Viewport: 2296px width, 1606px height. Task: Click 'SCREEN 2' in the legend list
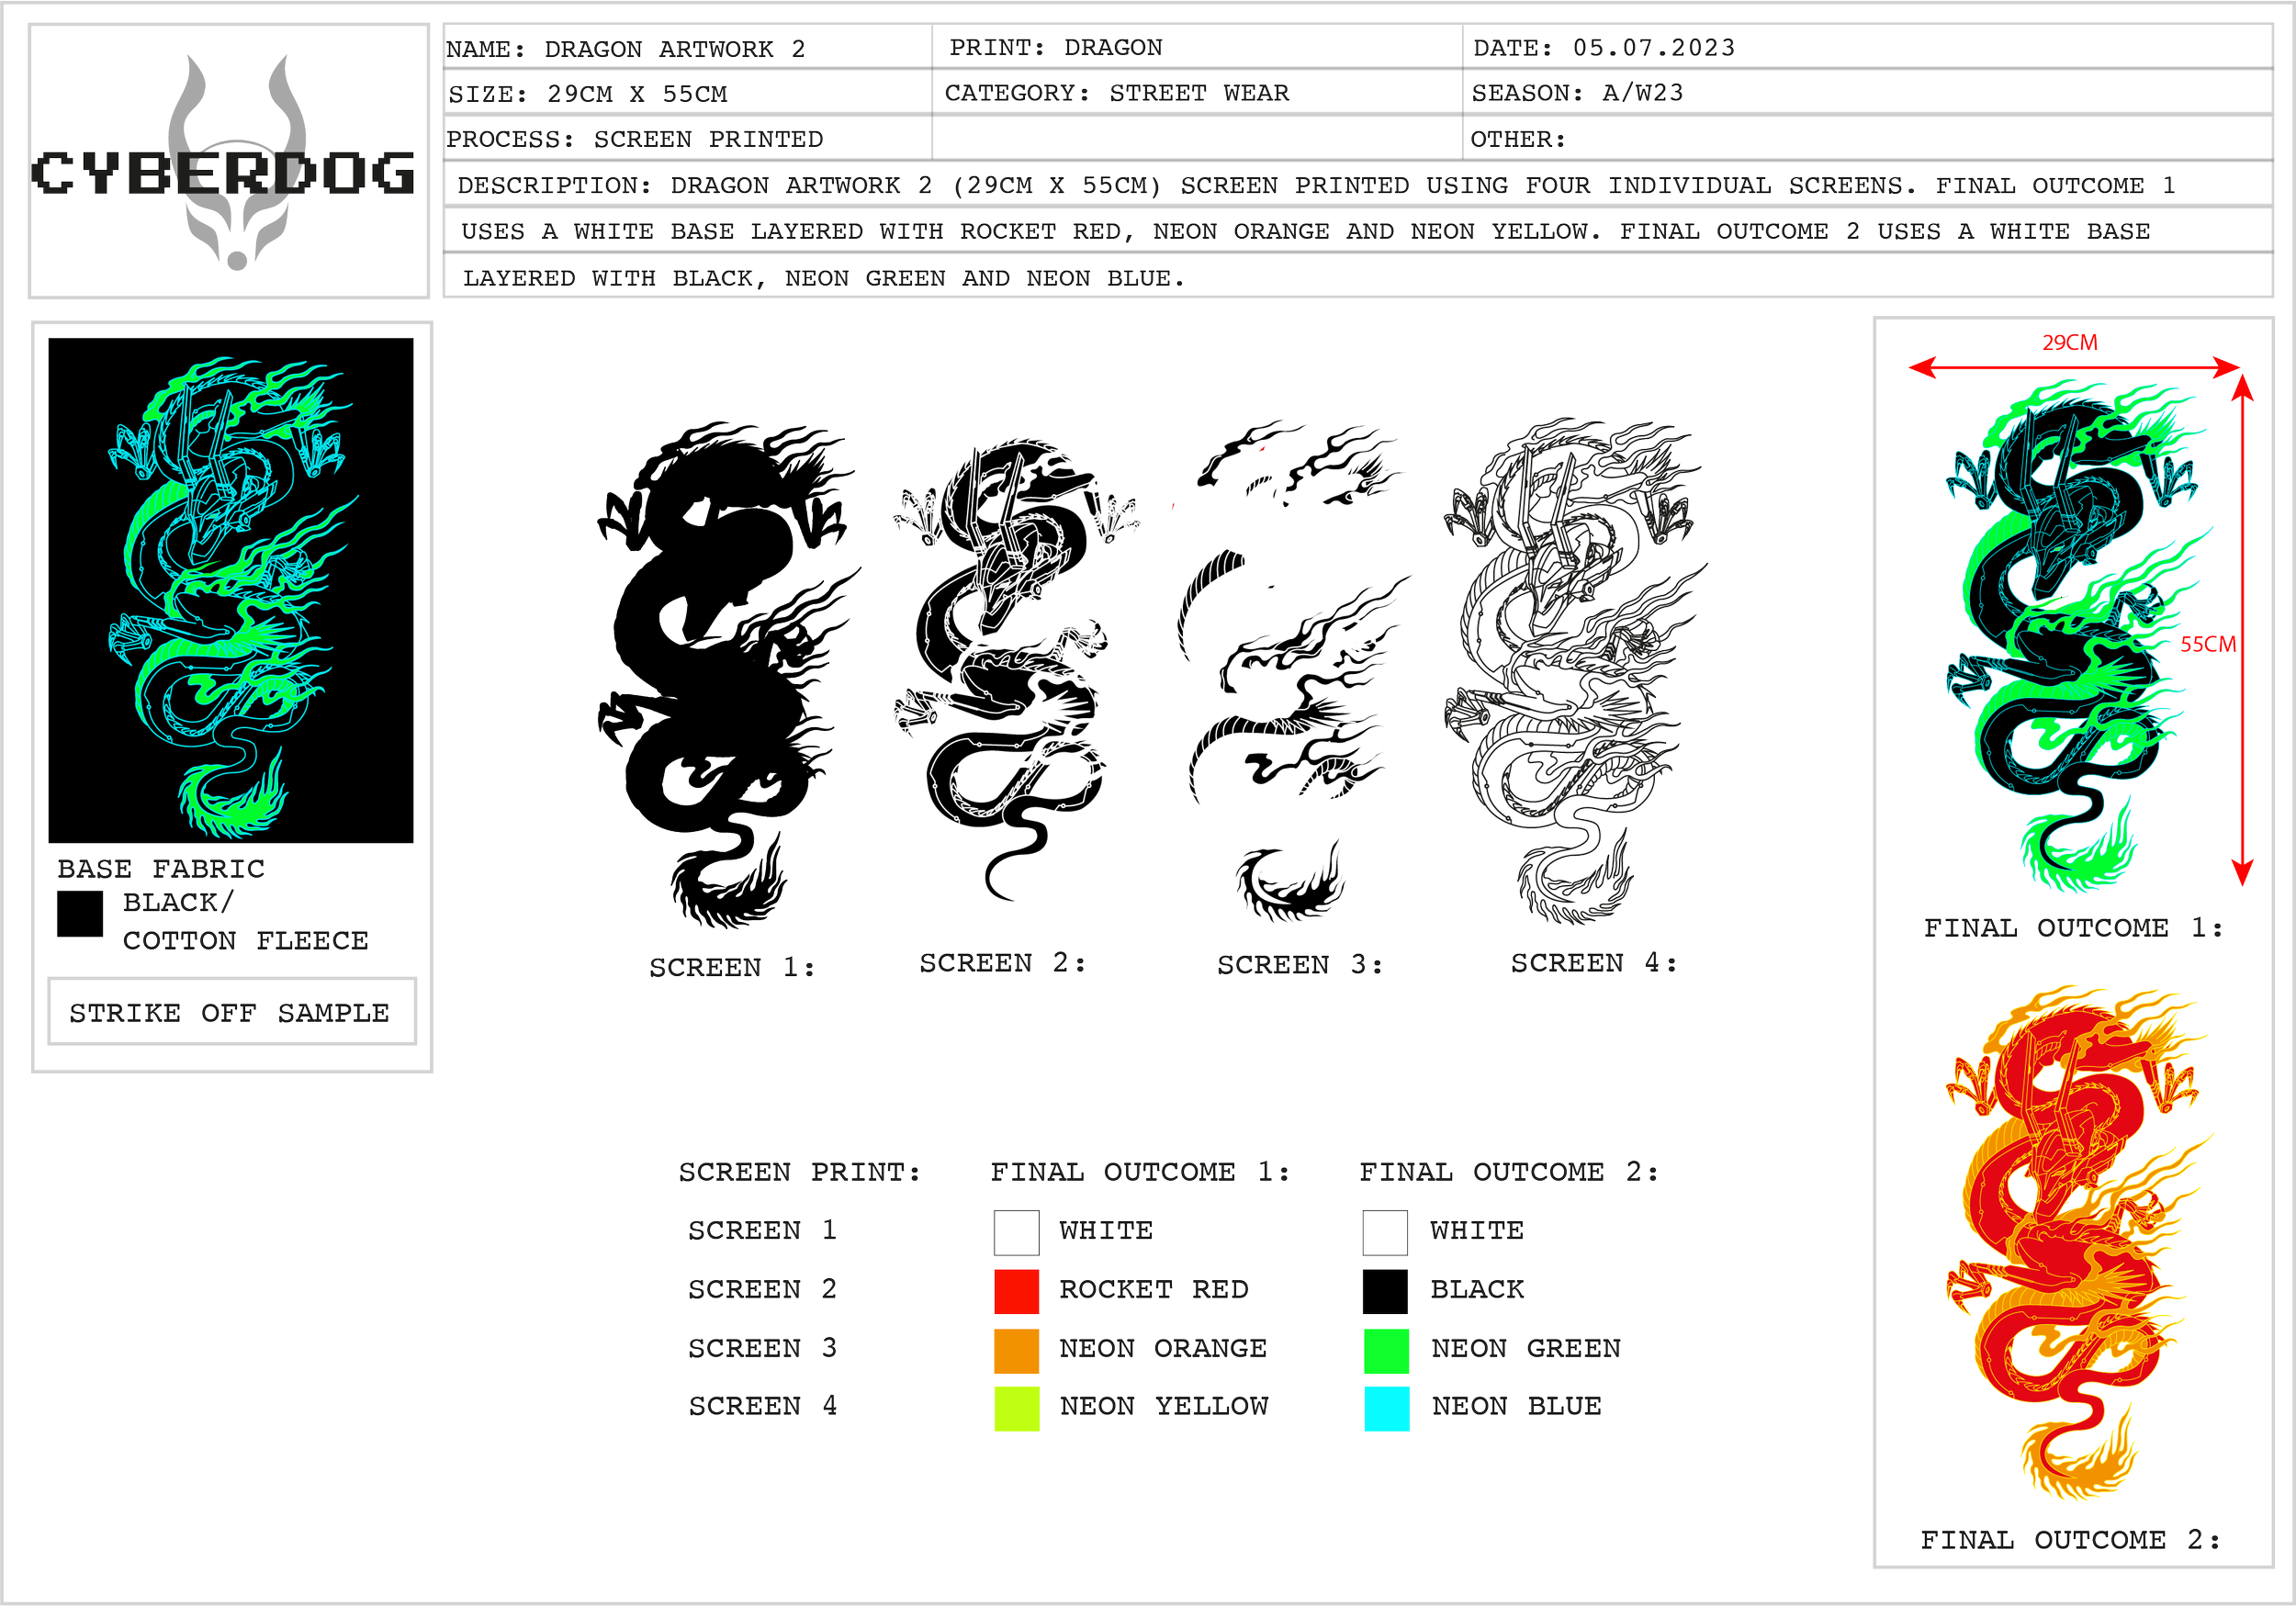(x=762, y=1288)
